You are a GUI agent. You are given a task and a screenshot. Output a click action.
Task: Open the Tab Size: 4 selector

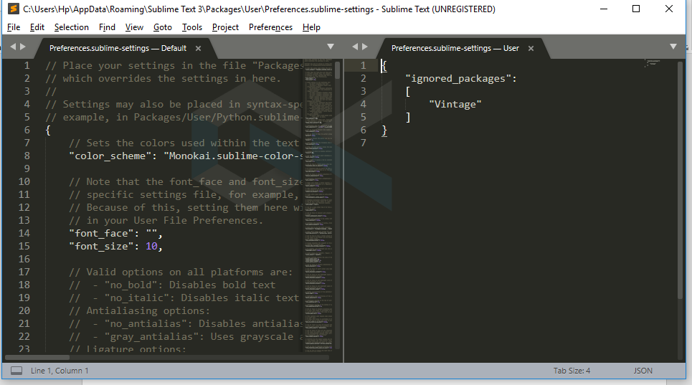coord(572,371)
